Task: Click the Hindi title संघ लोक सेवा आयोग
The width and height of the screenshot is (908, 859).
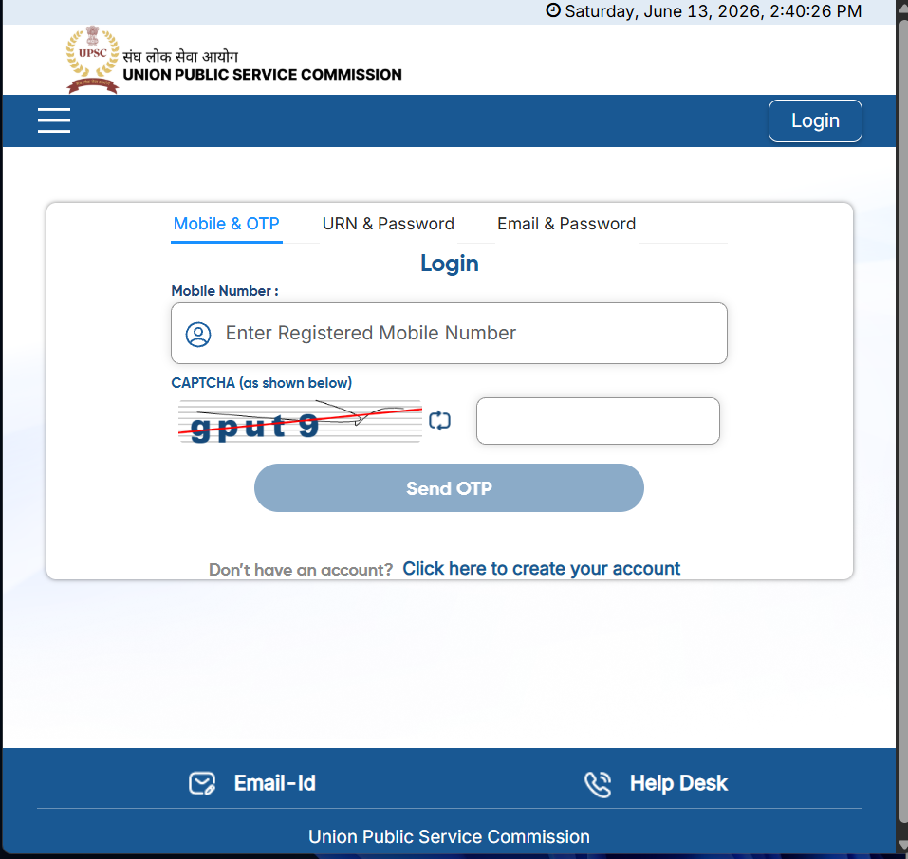Action: click(180, 56)
